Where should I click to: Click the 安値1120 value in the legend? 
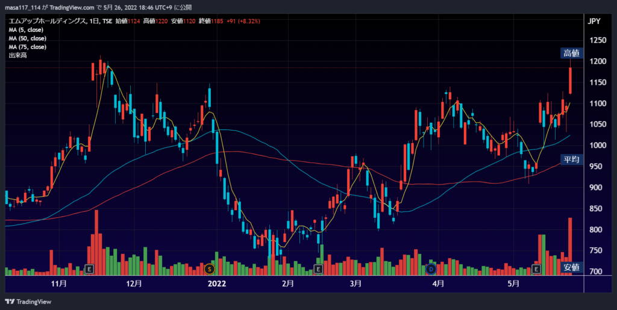184,21
